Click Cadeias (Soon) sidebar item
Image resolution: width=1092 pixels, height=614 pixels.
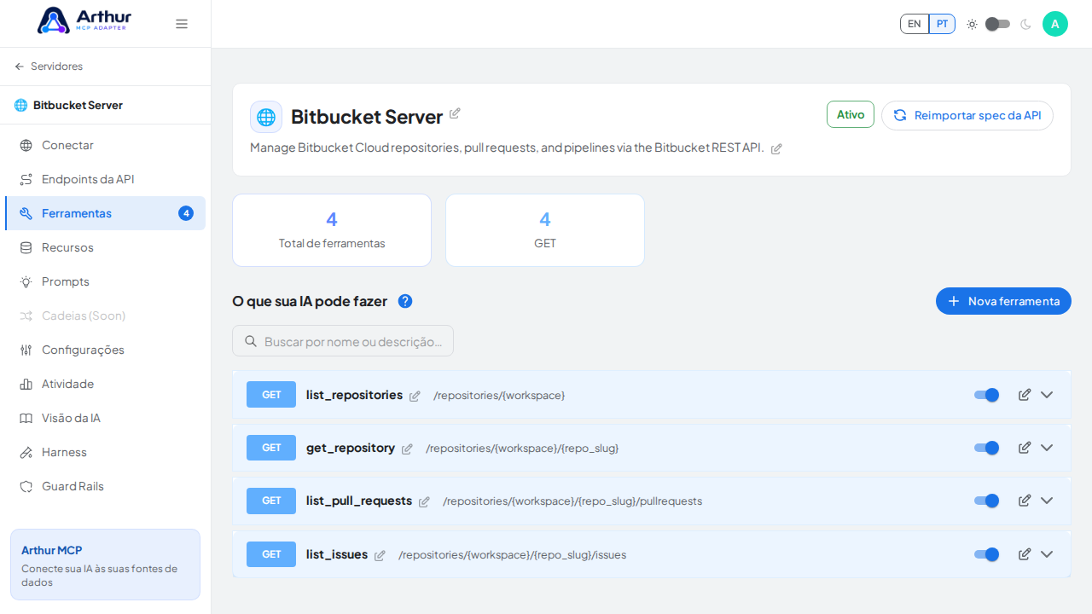105,316
